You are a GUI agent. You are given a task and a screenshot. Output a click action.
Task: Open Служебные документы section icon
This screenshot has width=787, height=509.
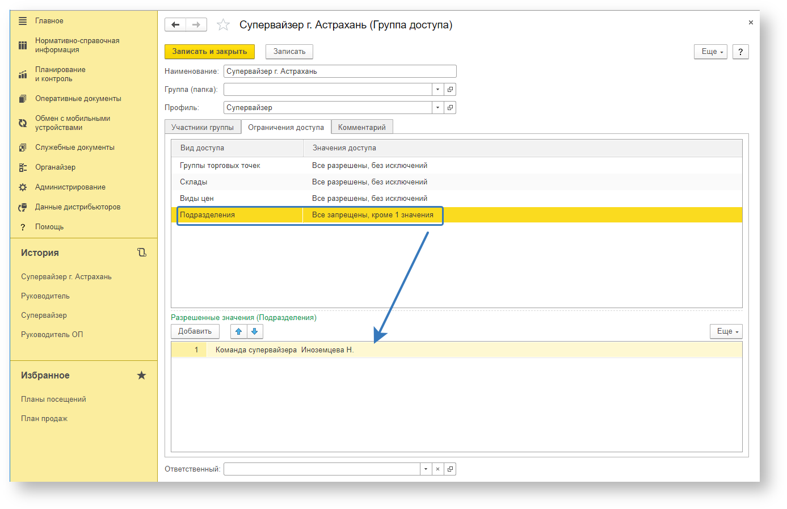point(23,148)
